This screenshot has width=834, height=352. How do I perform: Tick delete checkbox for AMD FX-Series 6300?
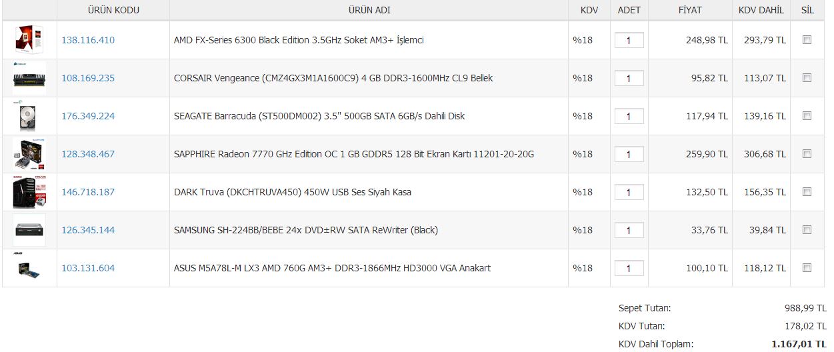pos(807,40)
